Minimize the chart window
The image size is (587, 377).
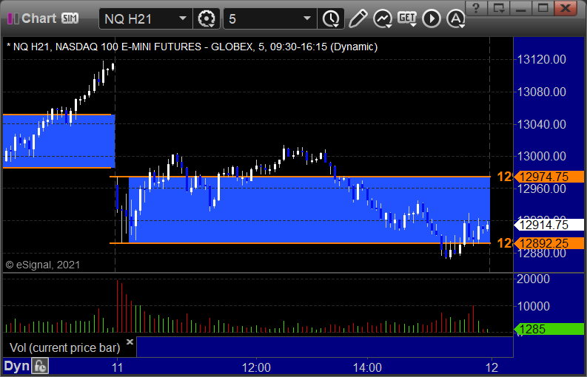click(521, 8)
